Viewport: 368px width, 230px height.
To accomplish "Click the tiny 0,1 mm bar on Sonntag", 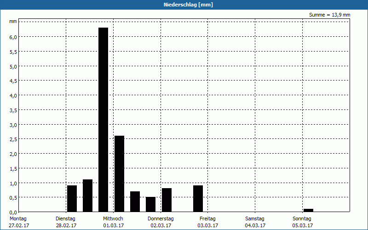I will [308, 210].
